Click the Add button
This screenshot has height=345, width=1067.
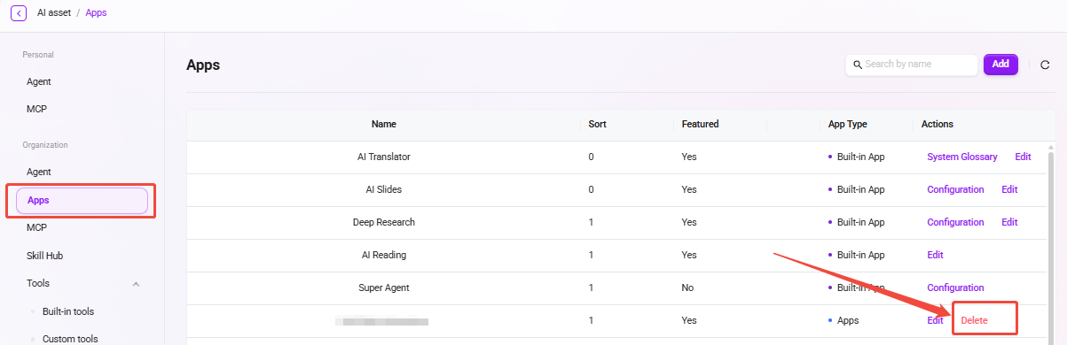(1000, 65)
